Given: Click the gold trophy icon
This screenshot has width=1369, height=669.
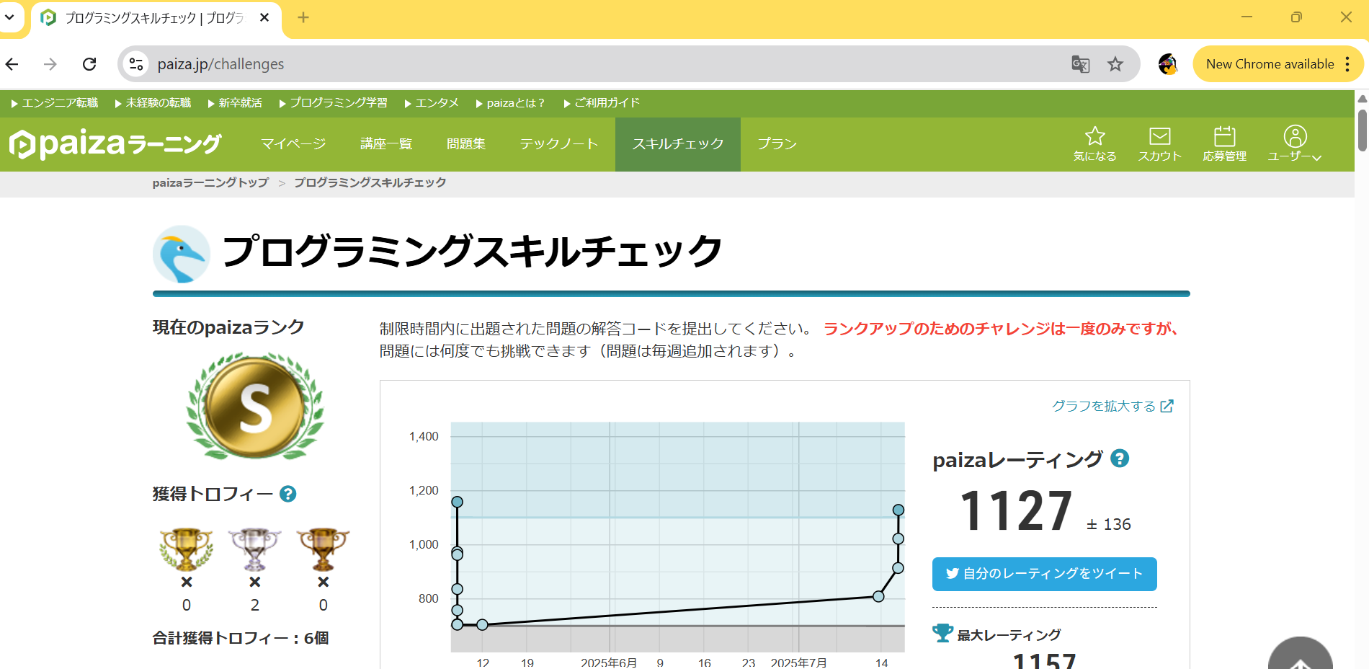Looking at the screenshot, I should click(x=187, y=549).
